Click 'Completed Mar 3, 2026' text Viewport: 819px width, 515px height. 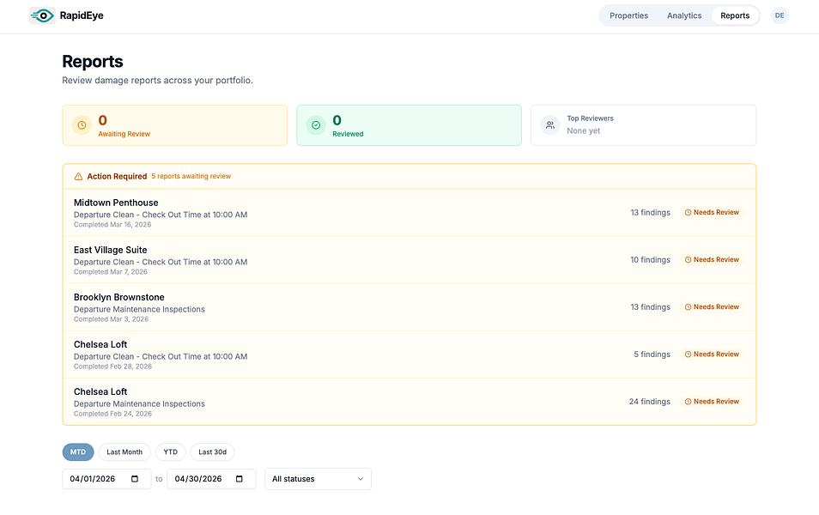pyautogui.click(x=111, y=319)
